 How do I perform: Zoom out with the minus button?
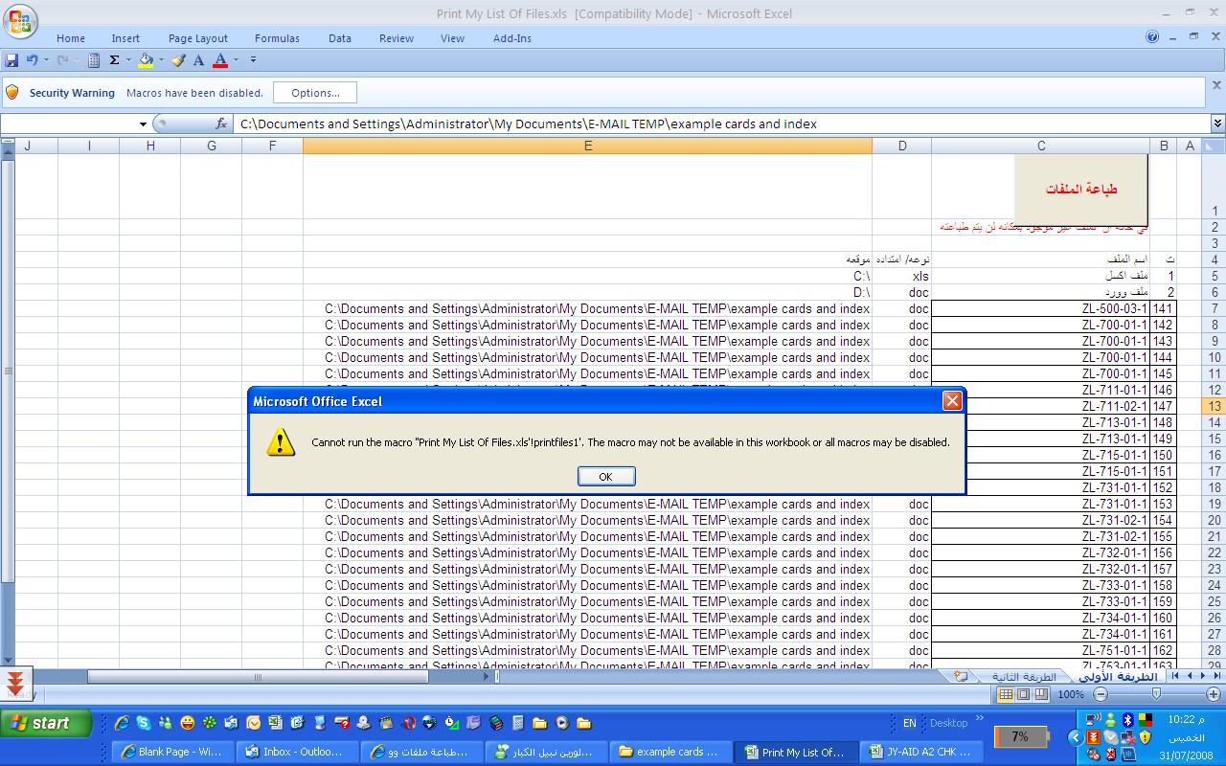click(1101, 694)
